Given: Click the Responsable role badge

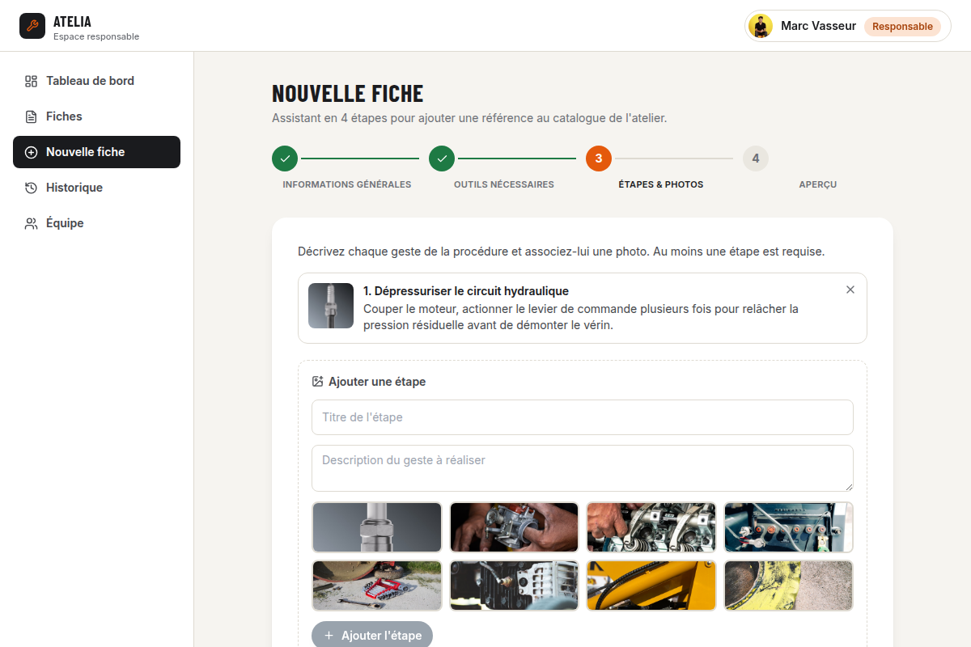Looking at the screenshot, I should click(902, 26).
